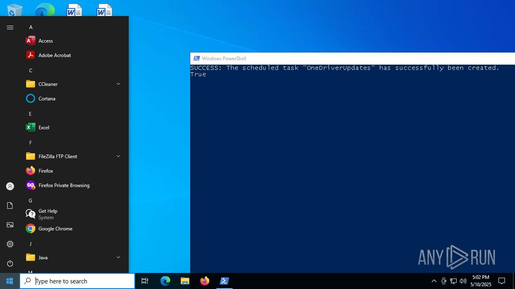Screen dimensions: 515x289
Task: Open Microsoft Edge from the taskbar
Action: coord(165,281)
